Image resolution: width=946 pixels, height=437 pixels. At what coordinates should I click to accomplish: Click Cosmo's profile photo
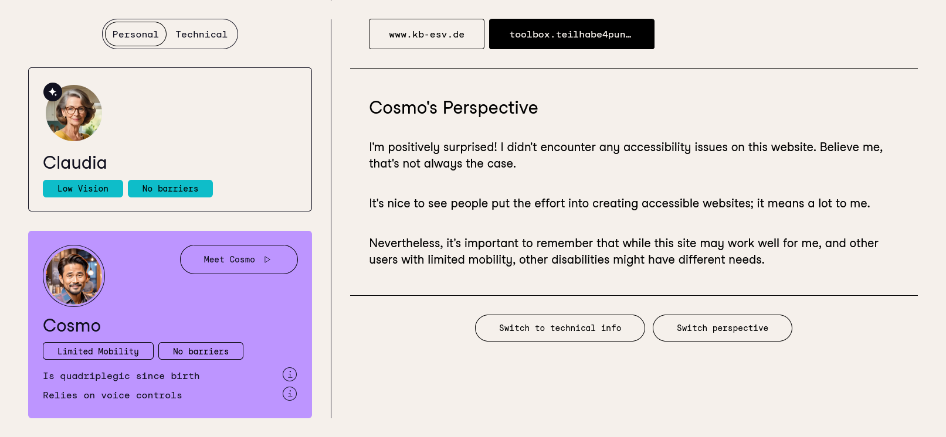click(x=74, y=276)
